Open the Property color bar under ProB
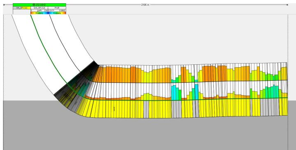 (57, 13)
